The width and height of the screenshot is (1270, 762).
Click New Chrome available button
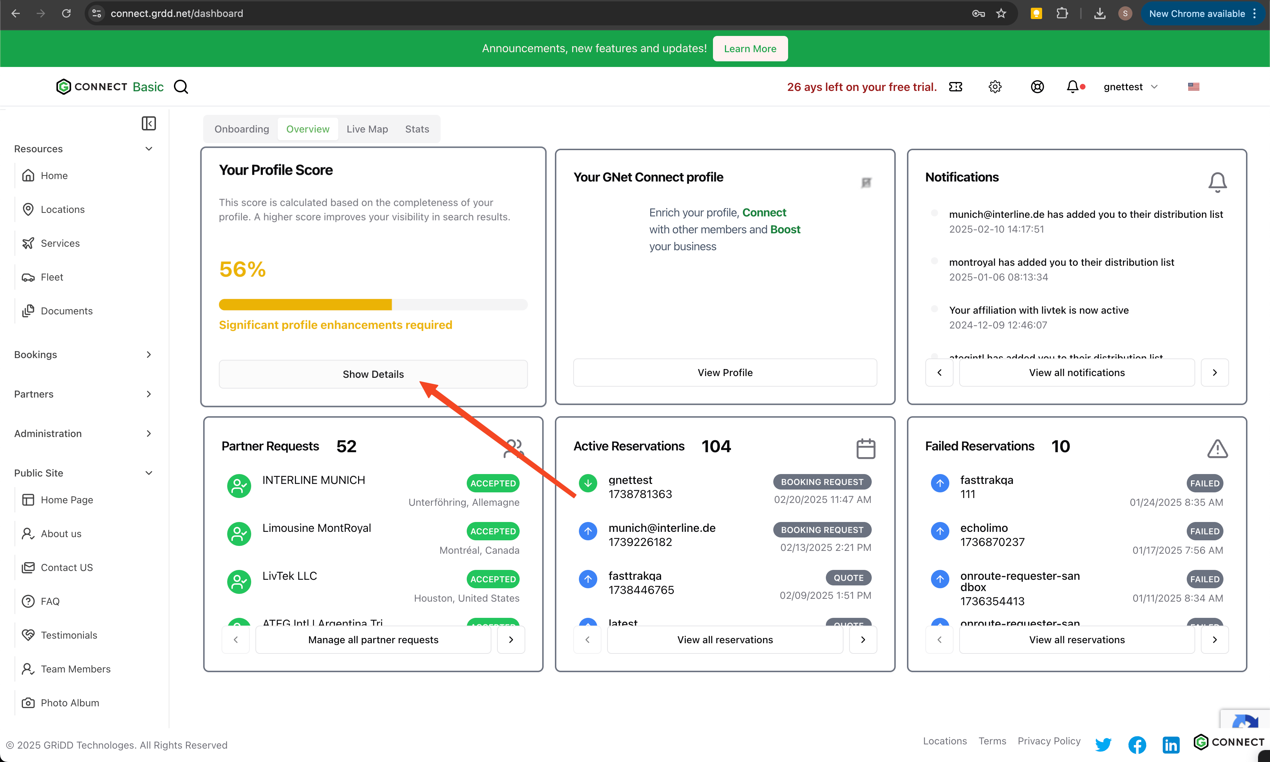click(1203, 13)
